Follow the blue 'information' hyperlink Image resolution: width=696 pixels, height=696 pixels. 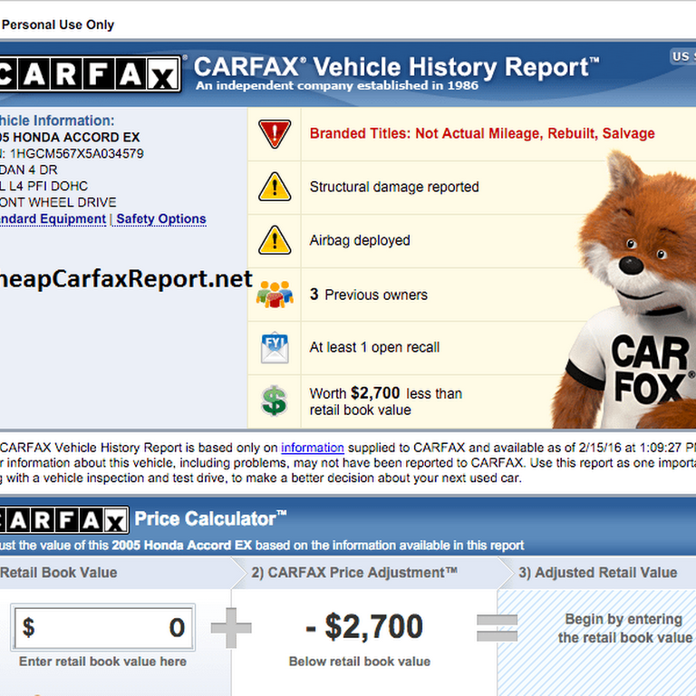[313, 448]
